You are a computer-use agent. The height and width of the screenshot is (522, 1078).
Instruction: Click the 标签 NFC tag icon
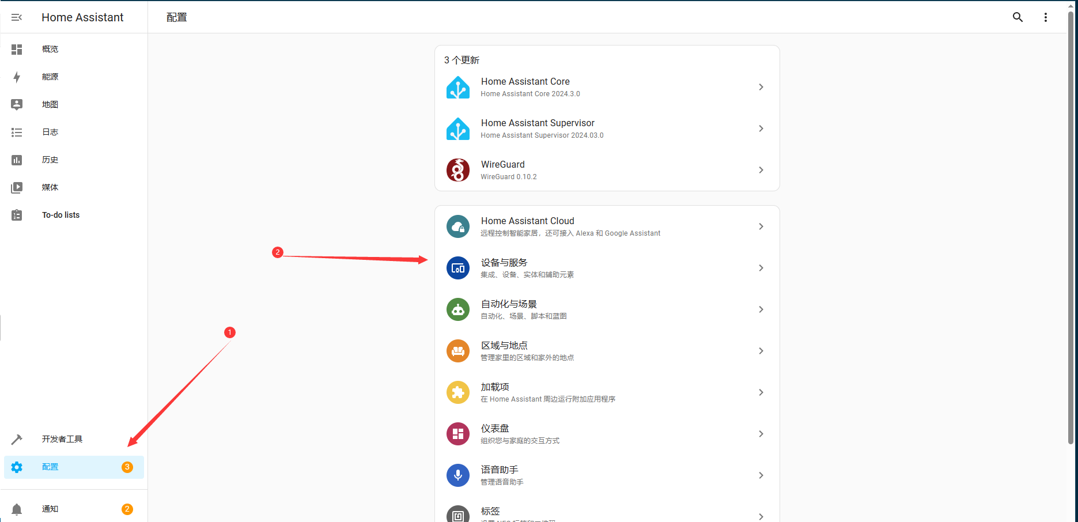pos(458,514)
